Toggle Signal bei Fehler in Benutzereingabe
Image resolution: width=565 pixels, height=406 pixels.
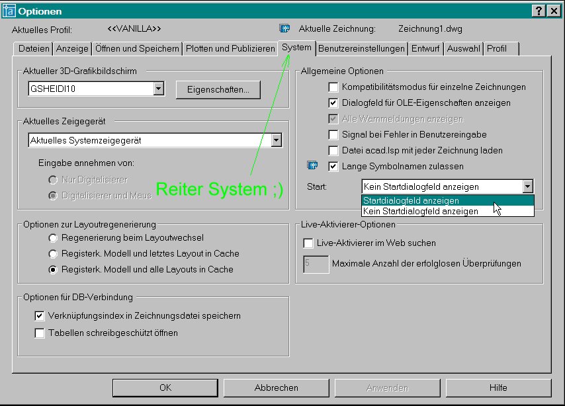pyautogui.click(x=333, y=134)
